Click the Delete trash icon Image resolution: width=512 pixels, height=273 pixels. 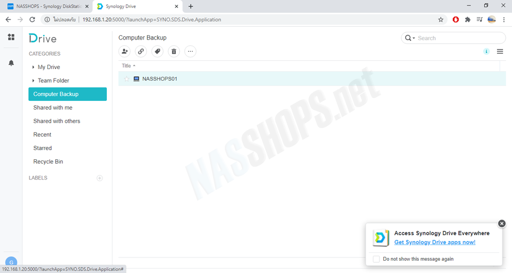pyautogui.click(x=174, y=51)
